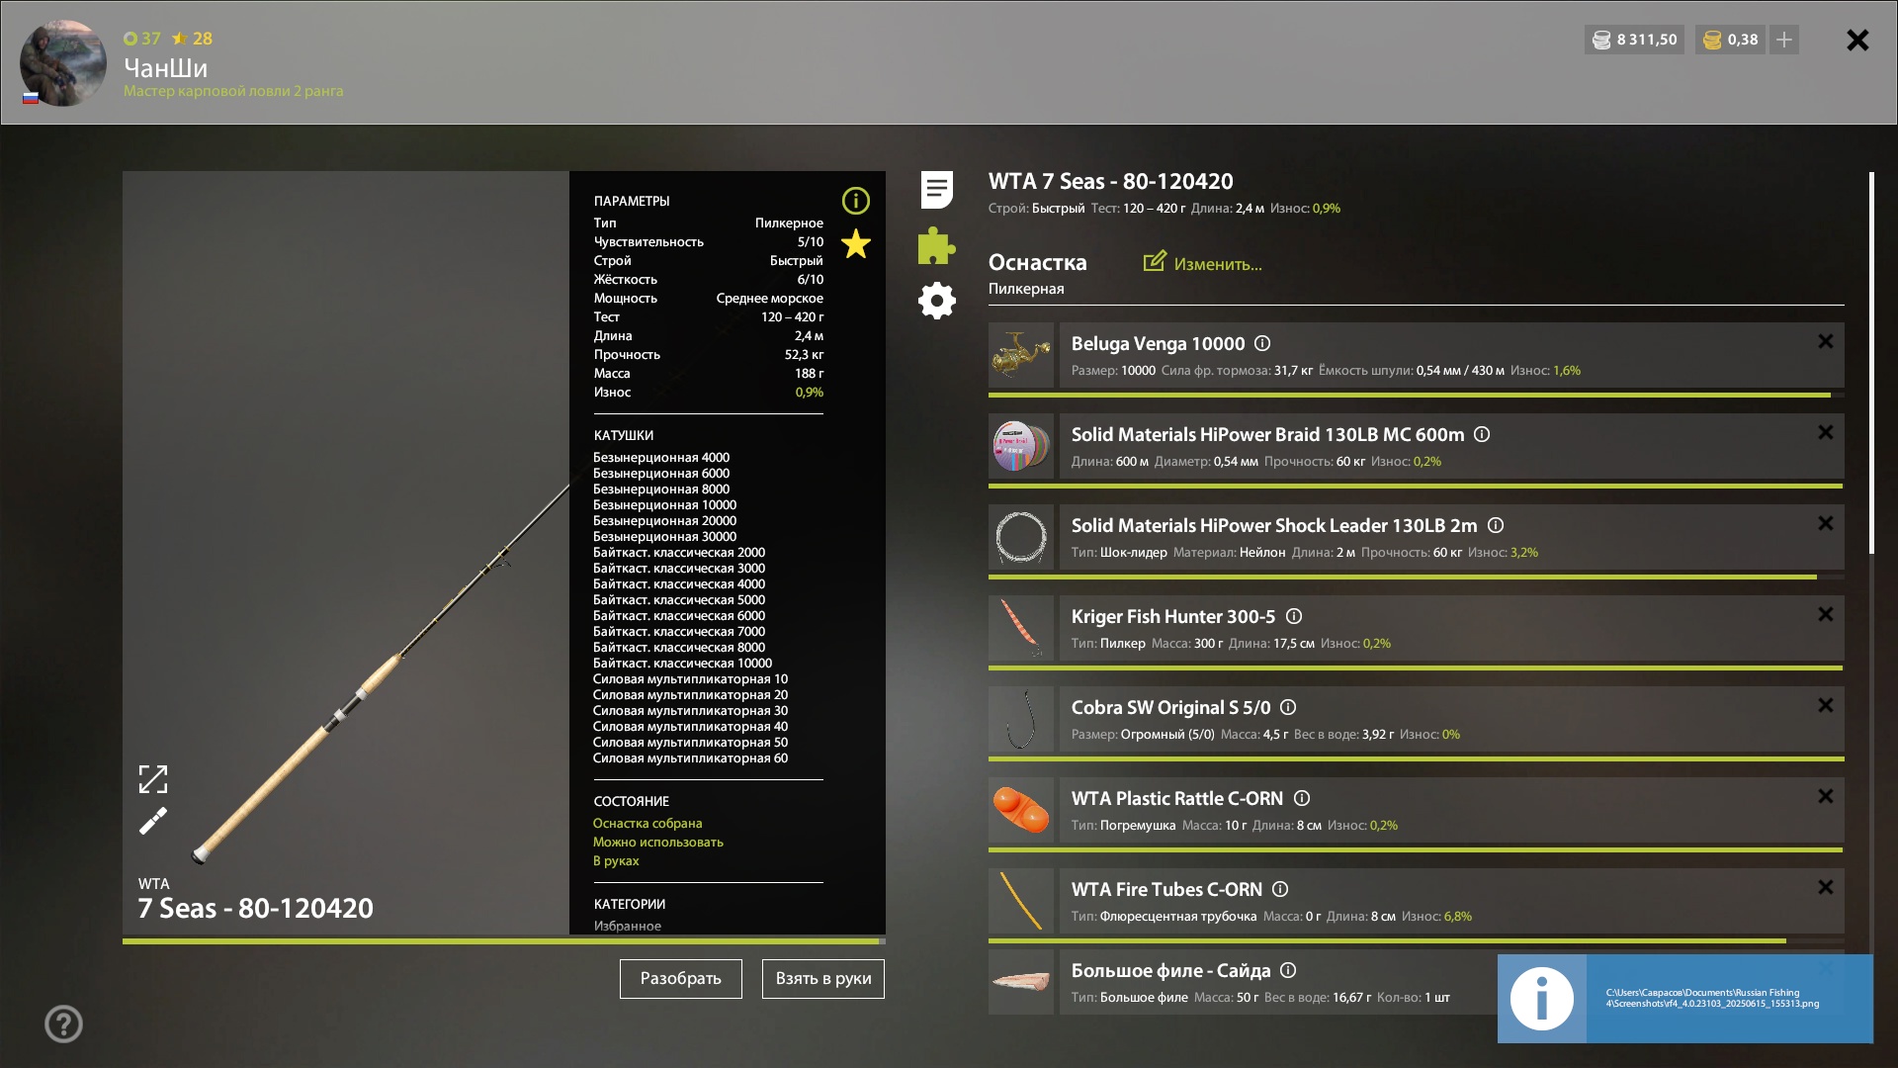The image size is (1898, 1068).
Task: Open info icon next to HiPower Braid 130LB
Action: [1482, 434]
